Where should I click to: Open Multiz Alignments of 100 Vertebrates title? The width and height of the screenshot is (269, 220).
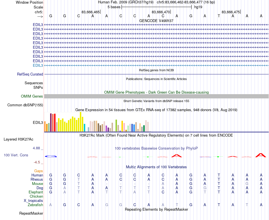[x=156, y=167]
